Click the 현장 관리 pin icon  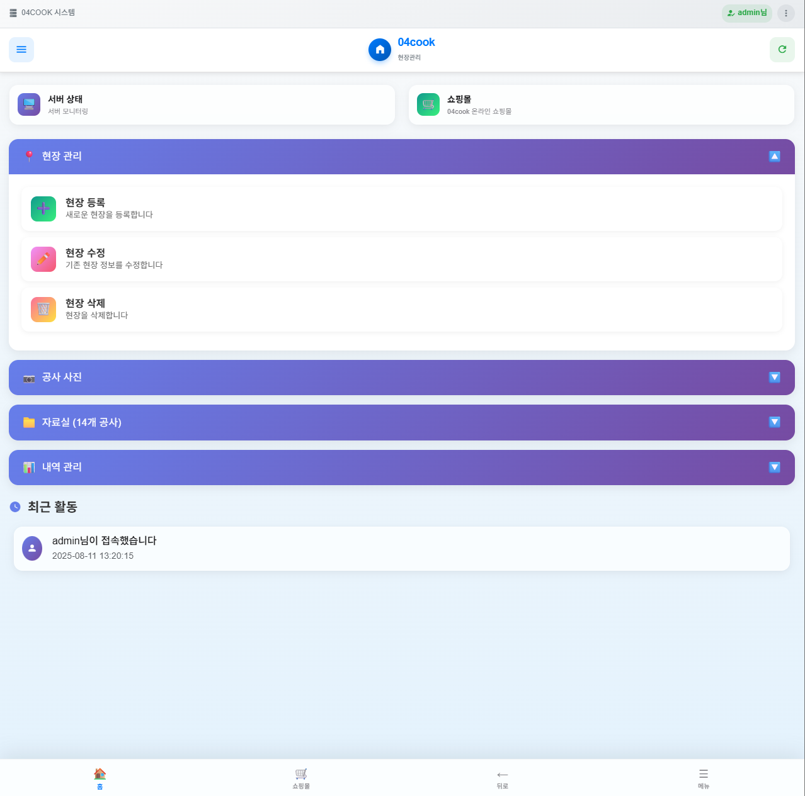click(29, 156)
